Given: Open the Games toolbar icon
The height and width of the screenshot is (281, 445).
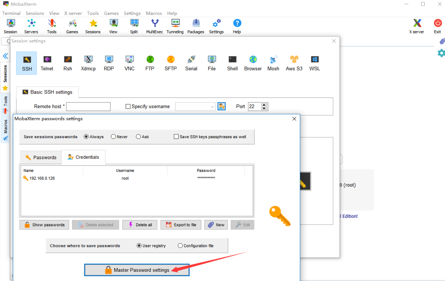Looking at the screenshot, I should point(72,26).
